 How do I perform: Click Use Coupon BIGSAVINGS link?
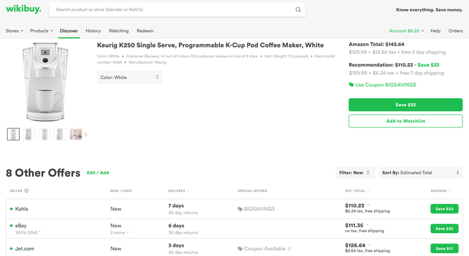pyautogui.click(x=386, y=84)
